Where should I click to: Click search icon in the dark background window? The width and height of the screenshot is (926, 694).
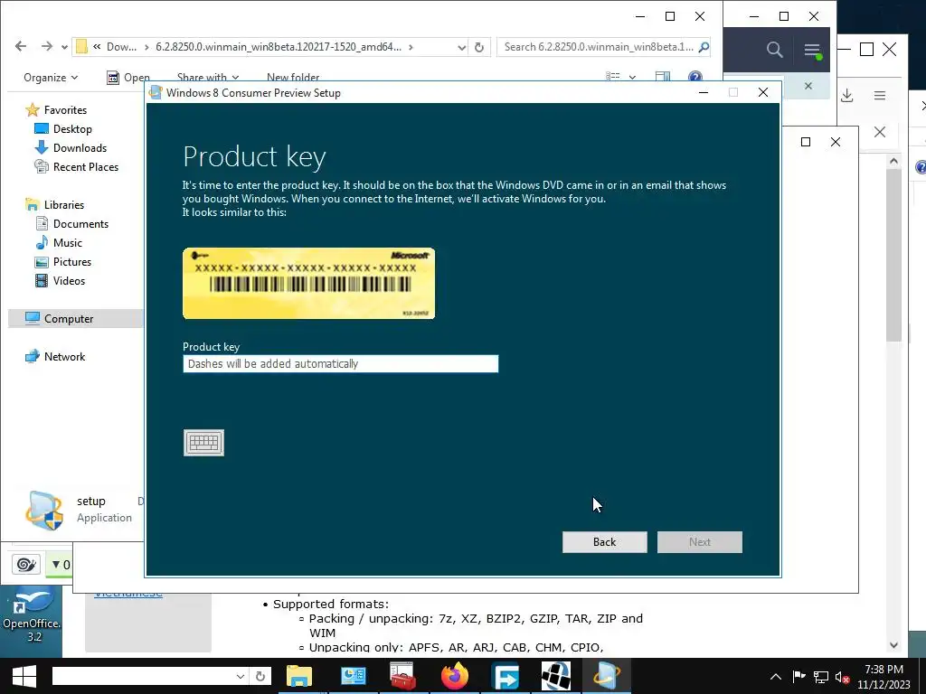coord(774,50)
